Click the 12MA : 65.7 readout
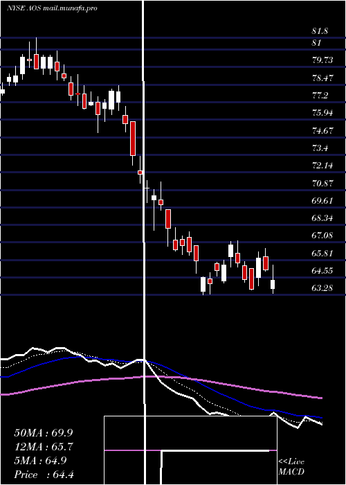This screenshot has width=346, height=485. [44, 447]
